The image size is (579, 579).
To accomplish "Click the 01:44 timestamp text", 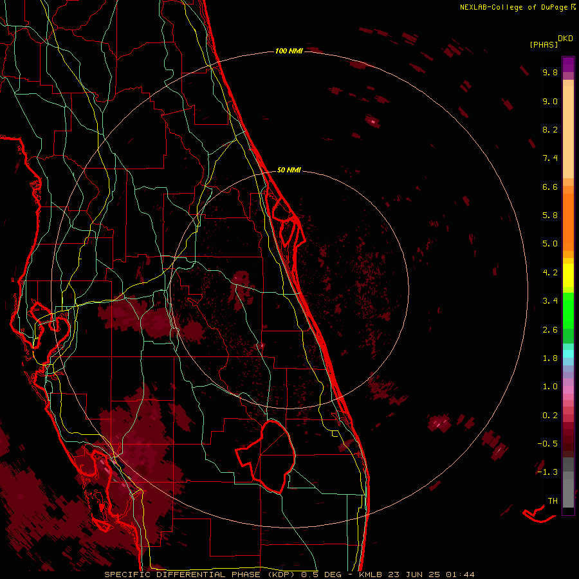I will pyautogui.click(x=460, y=574).
